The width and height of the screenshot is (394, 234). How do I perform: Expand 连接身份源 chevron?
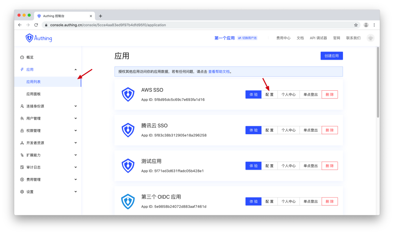click(x=76, y=106)
